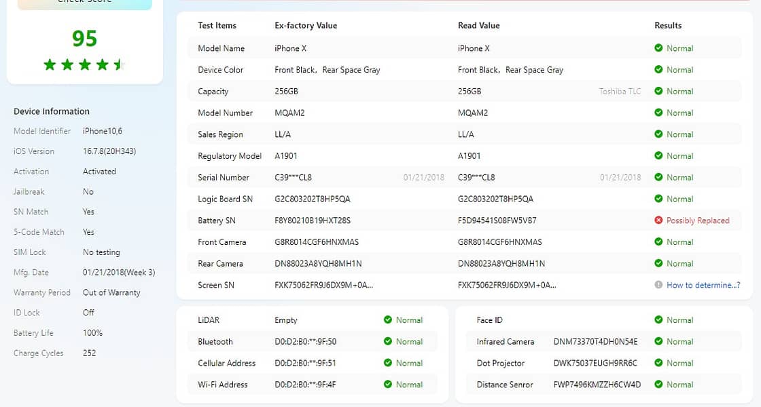Click the green check icon for Distance Senror
Image resolution: width=761 pixels, height=407 pixels.
coord(658,384)
